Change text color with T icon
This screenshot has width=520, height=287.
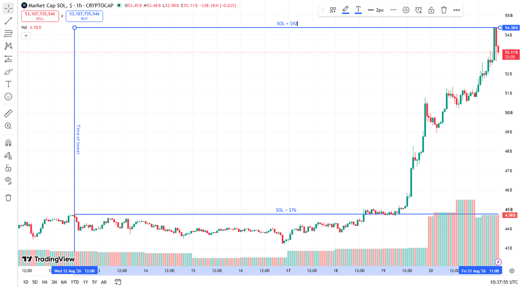[358, 10]
